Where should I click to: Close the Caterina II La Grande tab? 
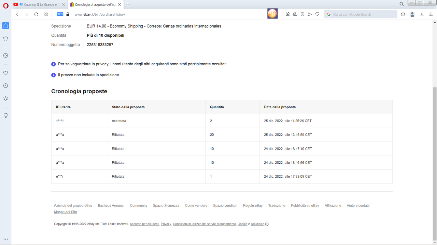pyautogui.click(x=64, y=4)
